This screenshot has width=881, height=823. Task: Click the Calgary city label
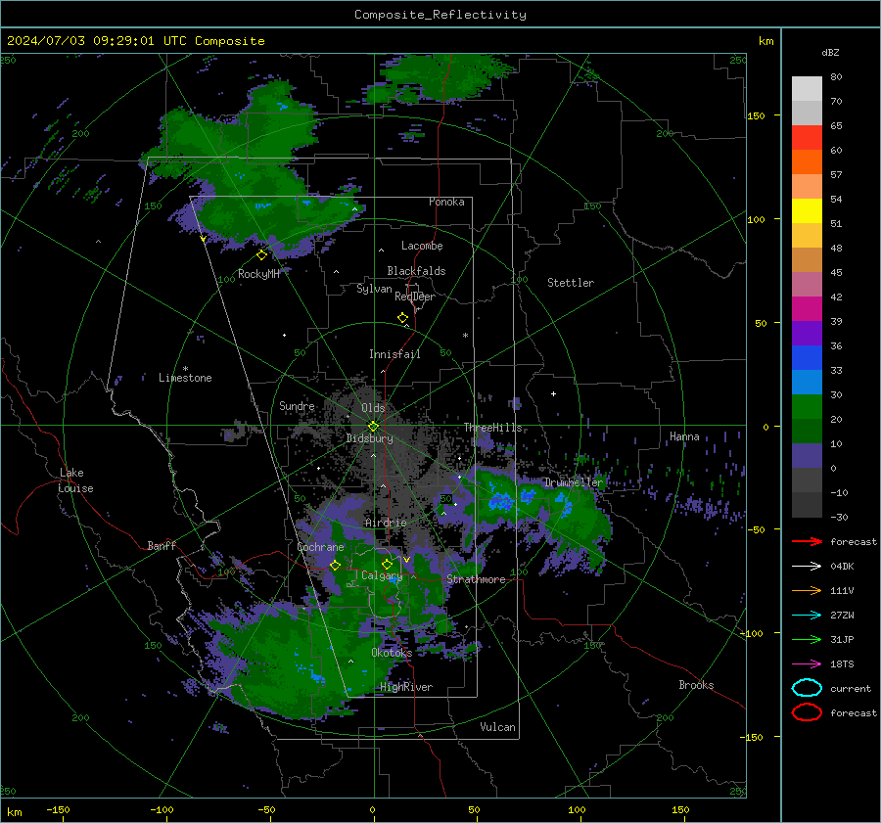coord(382,575)
